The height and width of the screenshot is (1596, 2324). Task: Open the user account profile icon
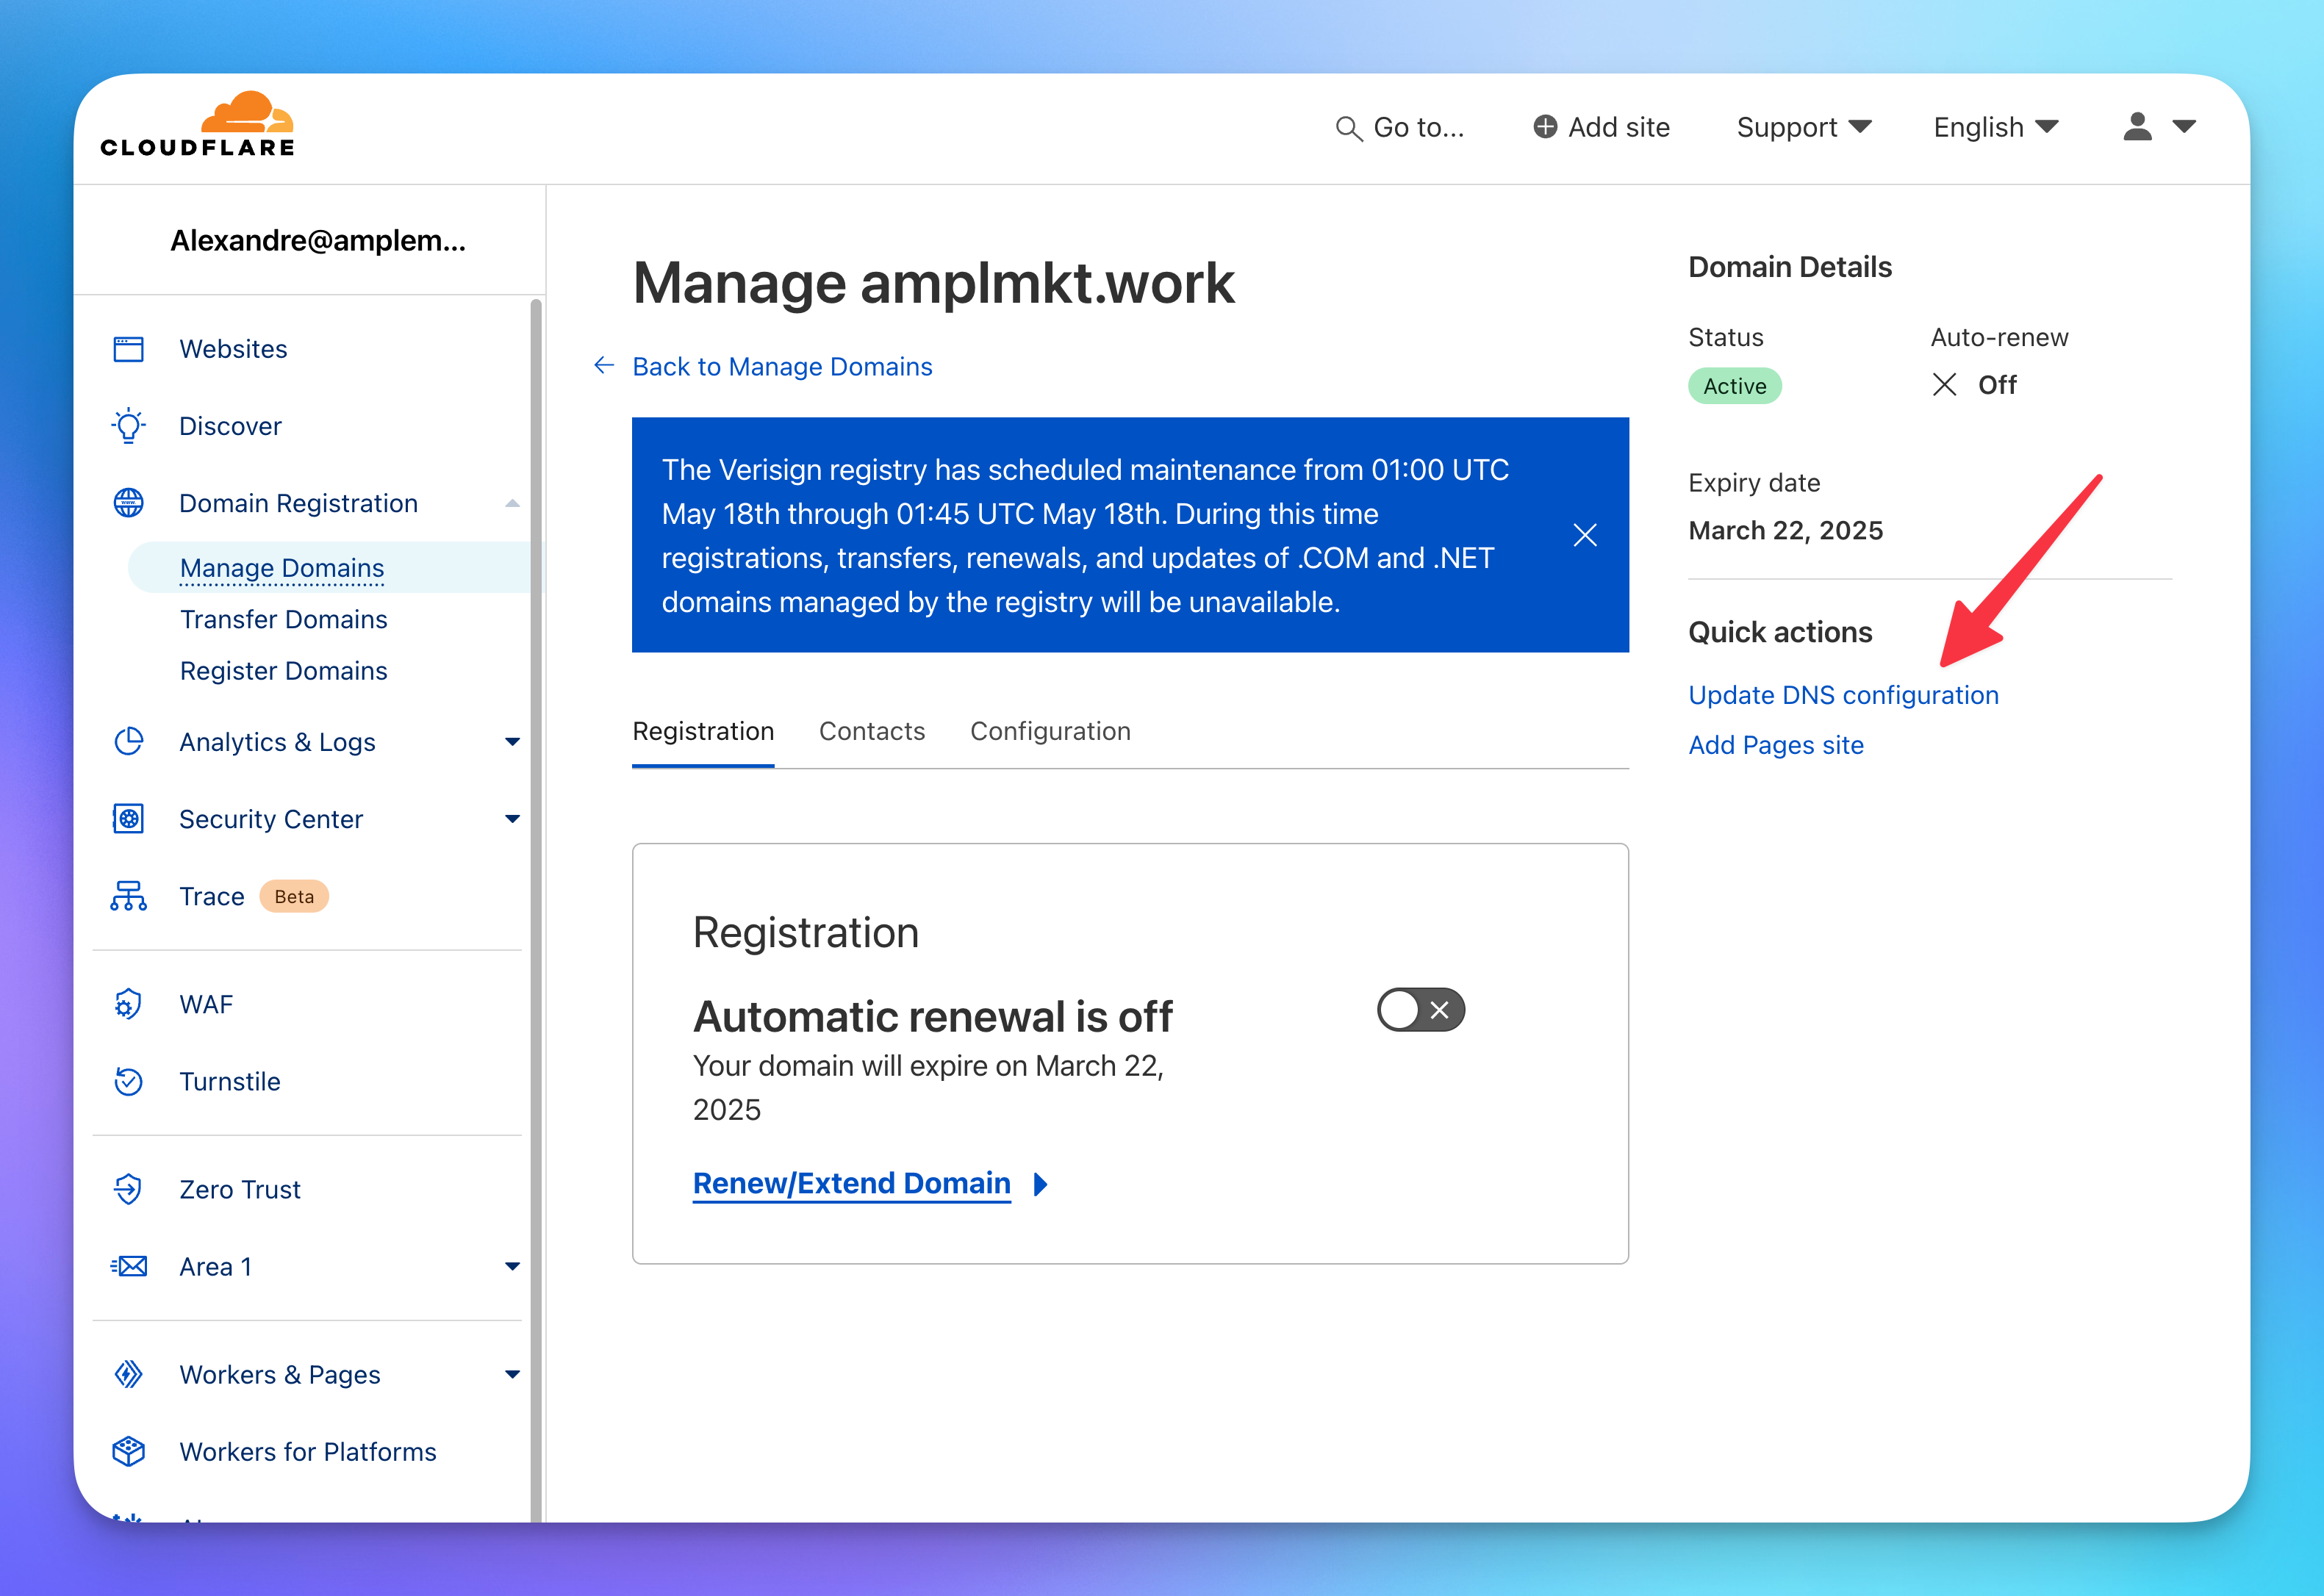(x=2137, y=127)
